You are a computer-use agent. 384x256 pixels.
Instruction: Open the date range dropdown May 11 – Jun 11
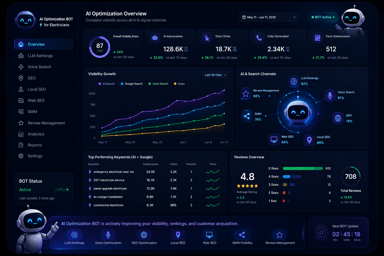[x=269, y=17]
